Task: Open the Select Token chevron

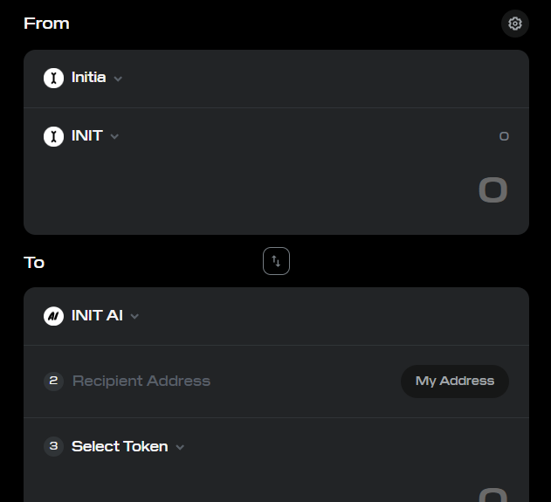Action: pos(180,447)
